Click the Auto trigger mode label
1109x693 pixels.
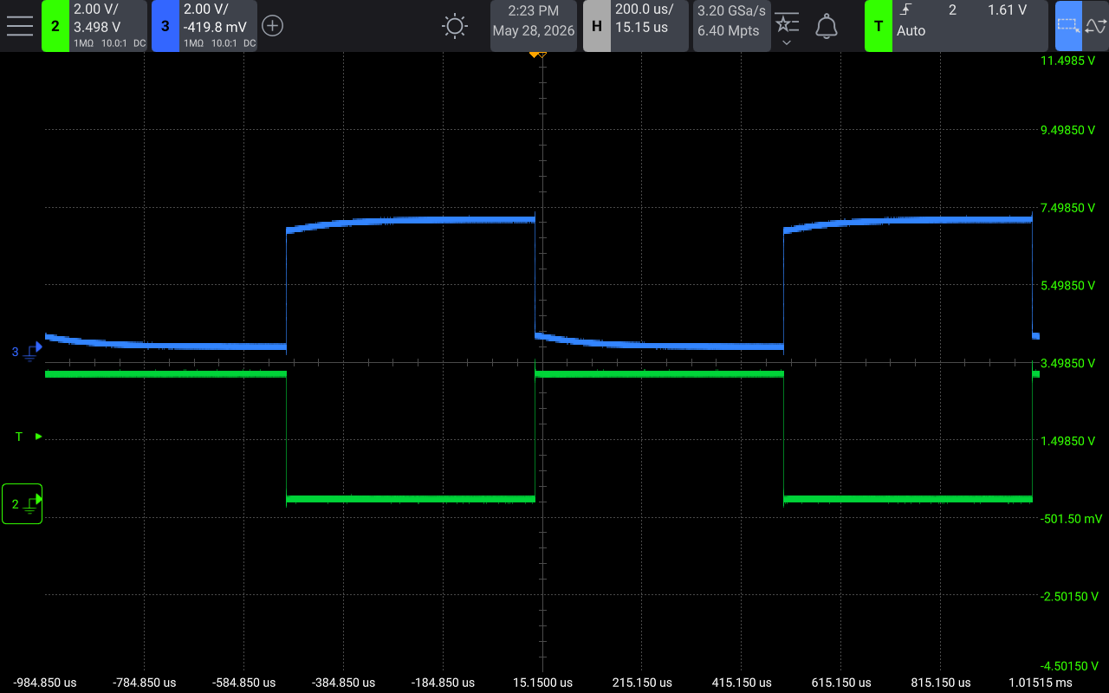click(x=911, y=31)
